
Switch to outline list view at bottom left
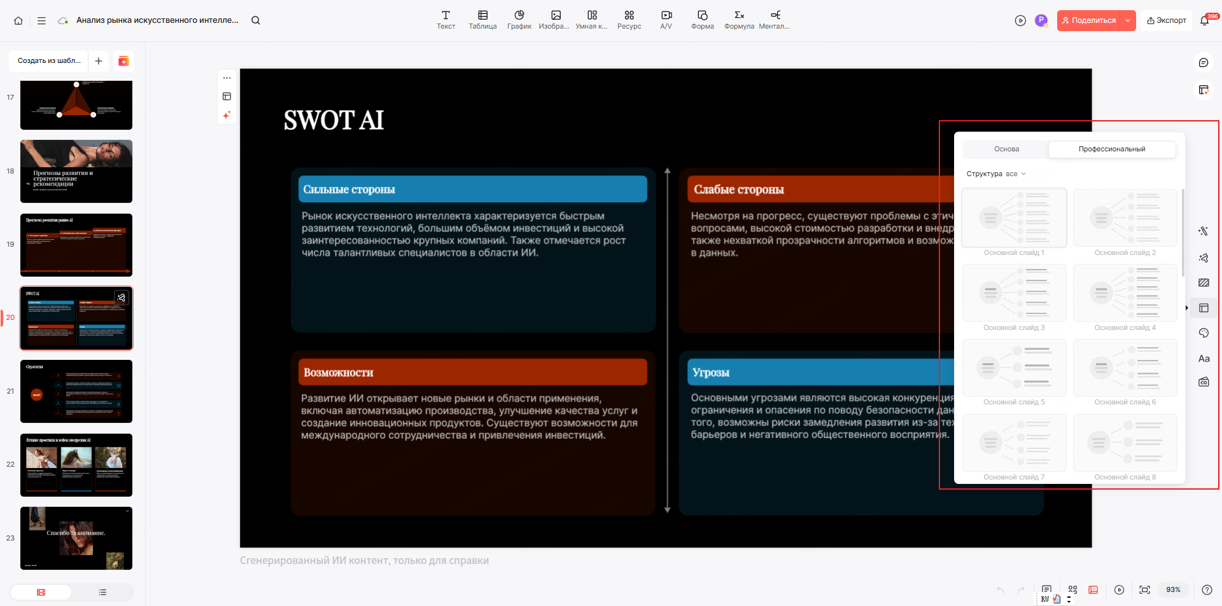point(102,592)
